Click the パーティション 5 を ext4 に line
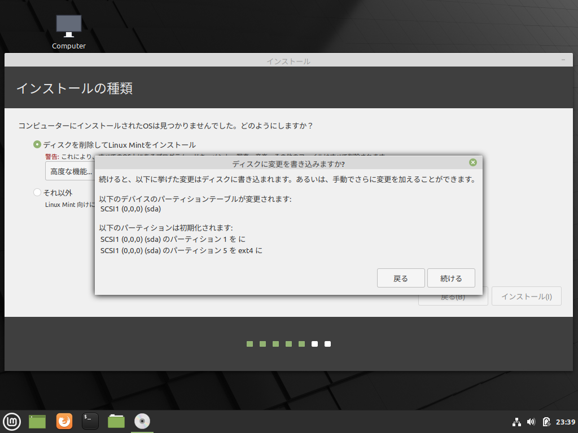This screenshot has width=578, height=433. pos(181,251)
